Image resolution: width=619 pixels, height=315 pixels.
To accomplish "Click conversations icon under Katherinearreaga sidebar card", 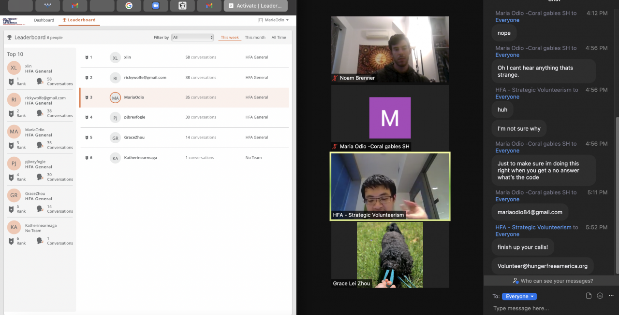I will coord(40,241).
